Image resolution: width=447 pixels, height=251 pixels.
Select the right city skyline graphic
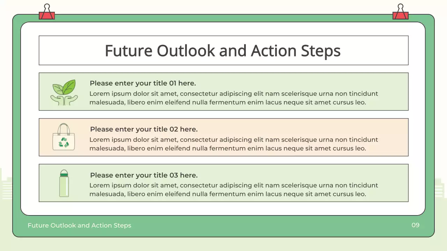click(440, 188)
